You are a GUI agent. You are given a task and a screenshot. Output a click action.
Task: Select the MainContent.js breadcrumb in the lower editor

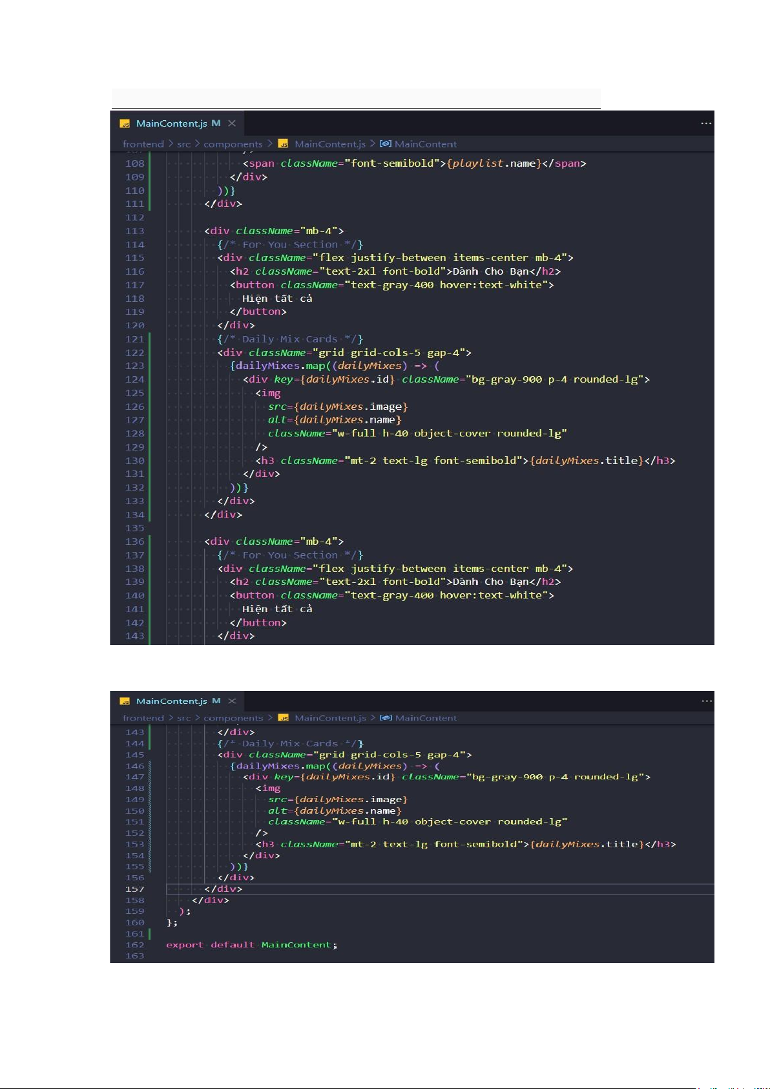click(330, 718)
